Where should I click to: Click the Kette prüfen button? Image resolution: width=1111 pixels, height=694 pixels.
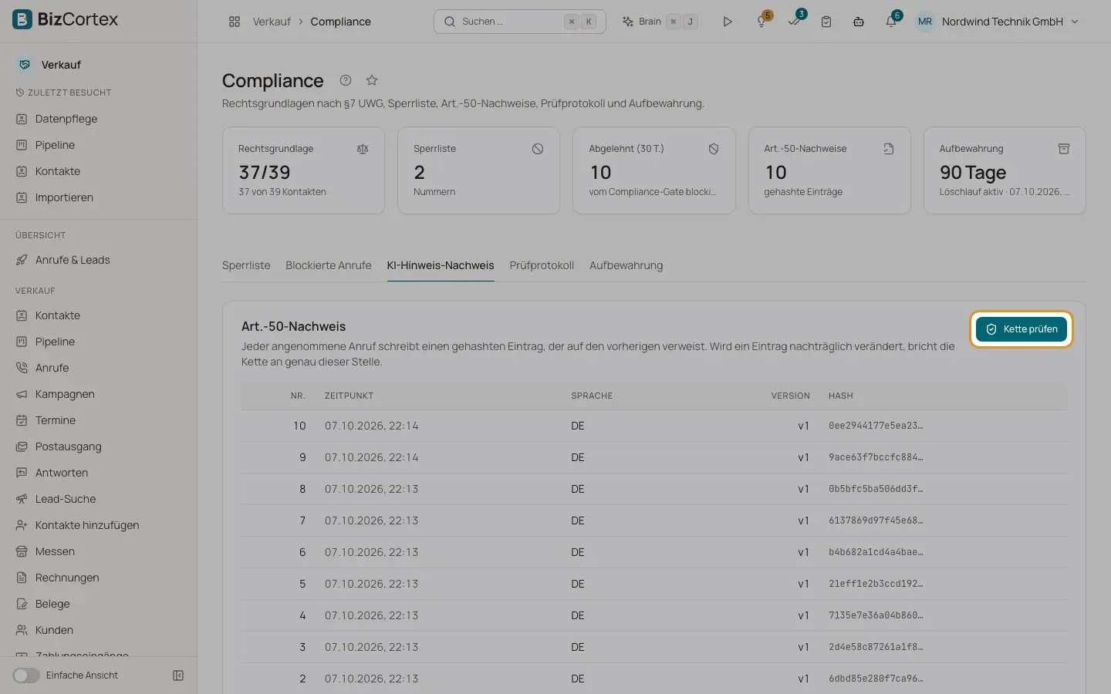pyautogui.click(x=1021, y=329)
